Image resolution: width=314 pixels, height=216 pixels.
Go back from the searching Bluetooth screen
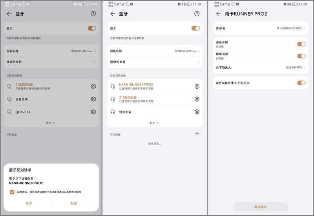pyautogui.click(x=113, y=14)
